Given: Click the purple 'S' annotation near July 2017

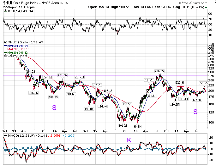Looking at the screenshot, I should [x=195, y=112].
